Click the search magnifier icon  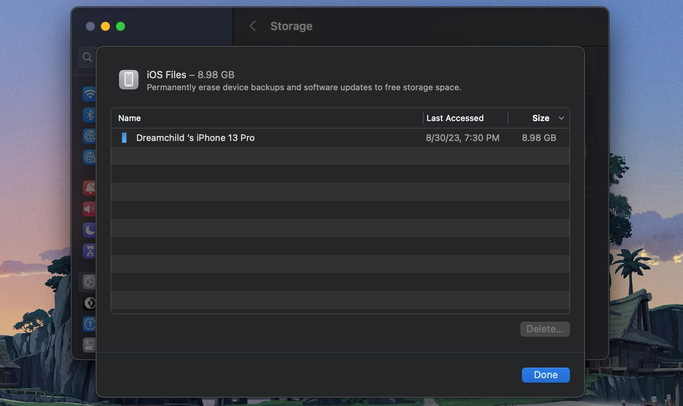pos(87,57)
